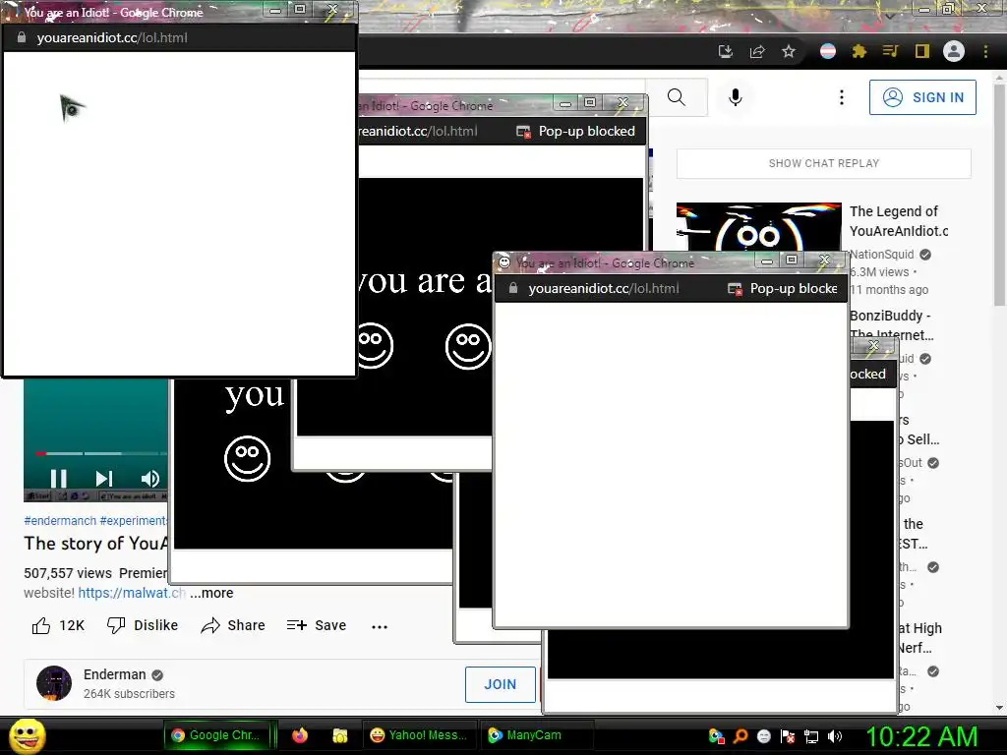Click the colorful ManyCam tray icon
This screenshot has width=1007, height=755.
[x=717, y=736]
